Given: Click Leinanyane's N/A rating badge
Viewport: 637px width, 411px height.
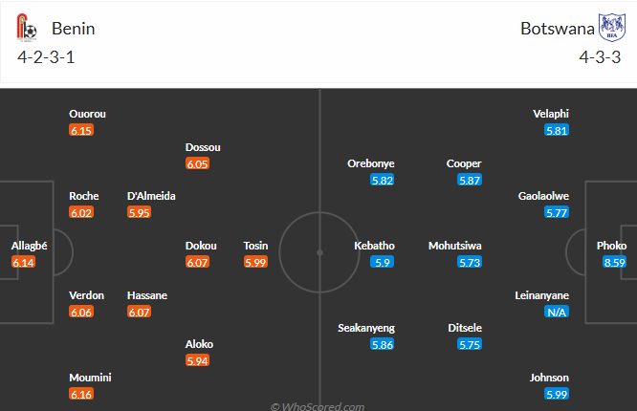Looking at the screenshot, I should click(x=557, y=312).
